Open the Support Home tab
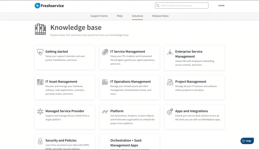The width and height of the screenshot is (259, 150). pos(99,16)
